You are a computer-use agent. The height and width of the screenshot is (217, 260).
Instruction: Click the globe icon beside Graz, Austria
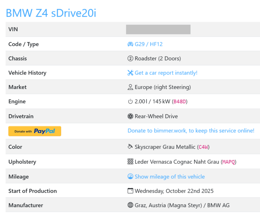pyautogui.click(x=130, y=205)
